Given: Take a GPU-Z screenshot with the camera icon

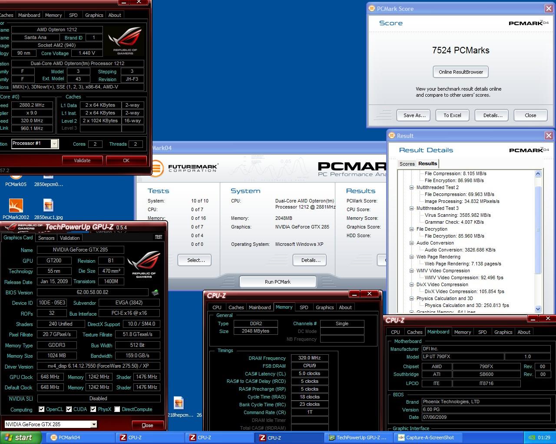Looking at the screenshot, I should click(x=158, y=237).
